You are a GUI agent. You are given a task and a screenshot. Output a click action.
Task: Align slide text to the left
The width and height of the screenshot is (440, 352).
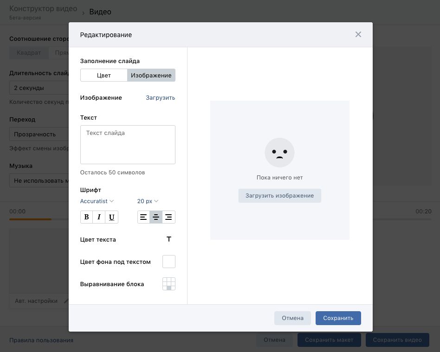click(143, 217)
